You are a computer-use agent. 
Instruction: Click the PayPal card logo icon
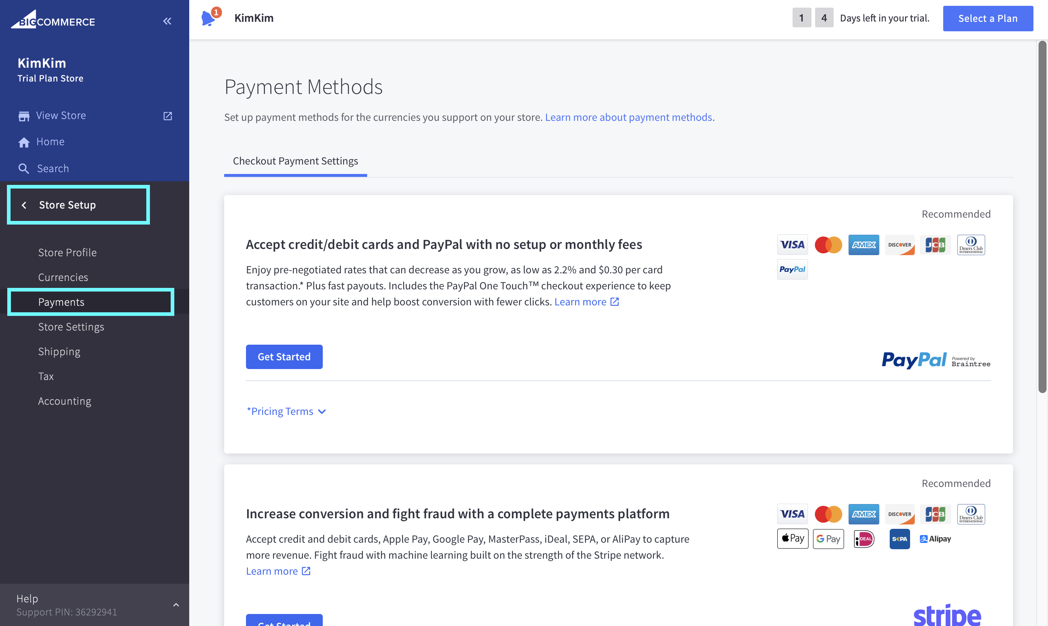click(792, 270)
